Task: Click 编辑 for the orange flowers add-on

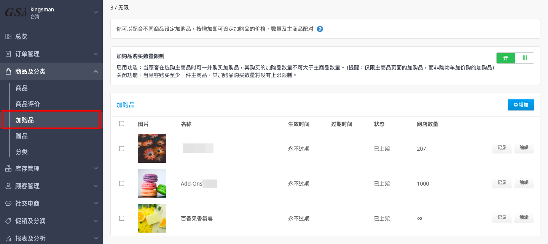Action: click(524, 148)
